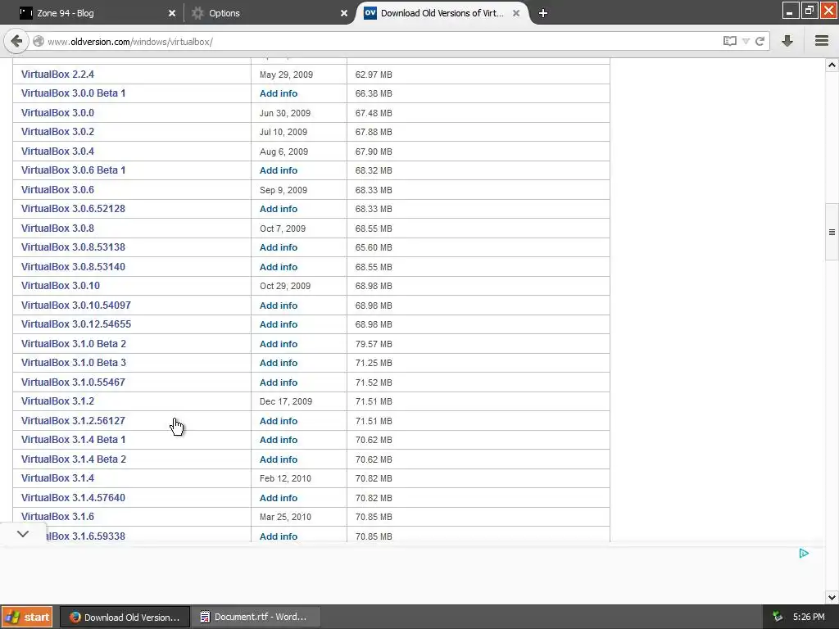Go back with the browser back arrow
Image resolution: width=839 pixels, height=629 pixels.
(16, 41)
